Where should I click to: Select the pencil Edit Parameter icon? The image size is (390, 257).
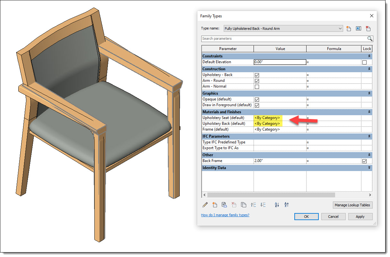[205, 205]
